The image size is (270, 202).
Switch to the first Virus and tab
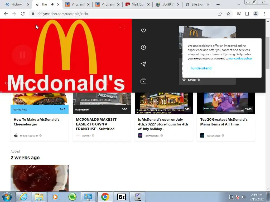coord(78,4)
